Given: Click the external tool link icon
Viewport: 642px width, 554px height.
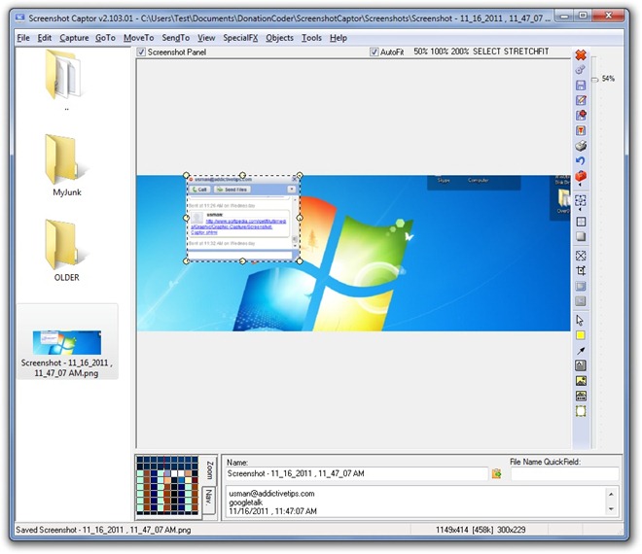Looking at the screenshot, I should click(580, 70).
